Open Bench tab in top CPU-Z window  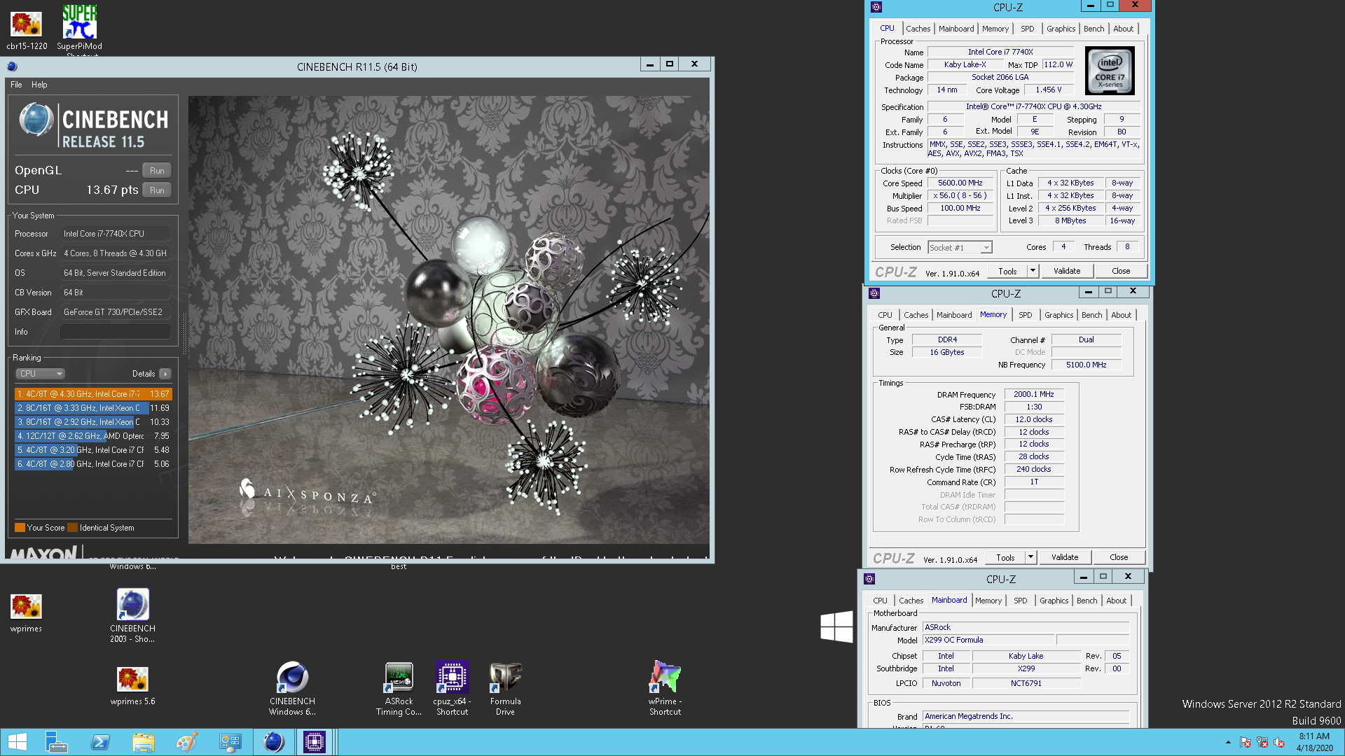[1094, 29]
